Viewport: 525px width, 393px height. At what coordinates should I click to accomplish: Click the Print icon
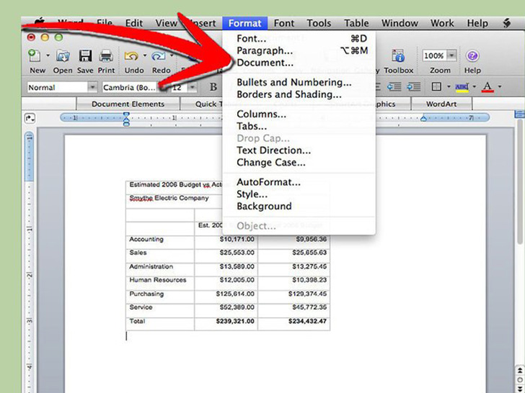[x=106, y=56]
